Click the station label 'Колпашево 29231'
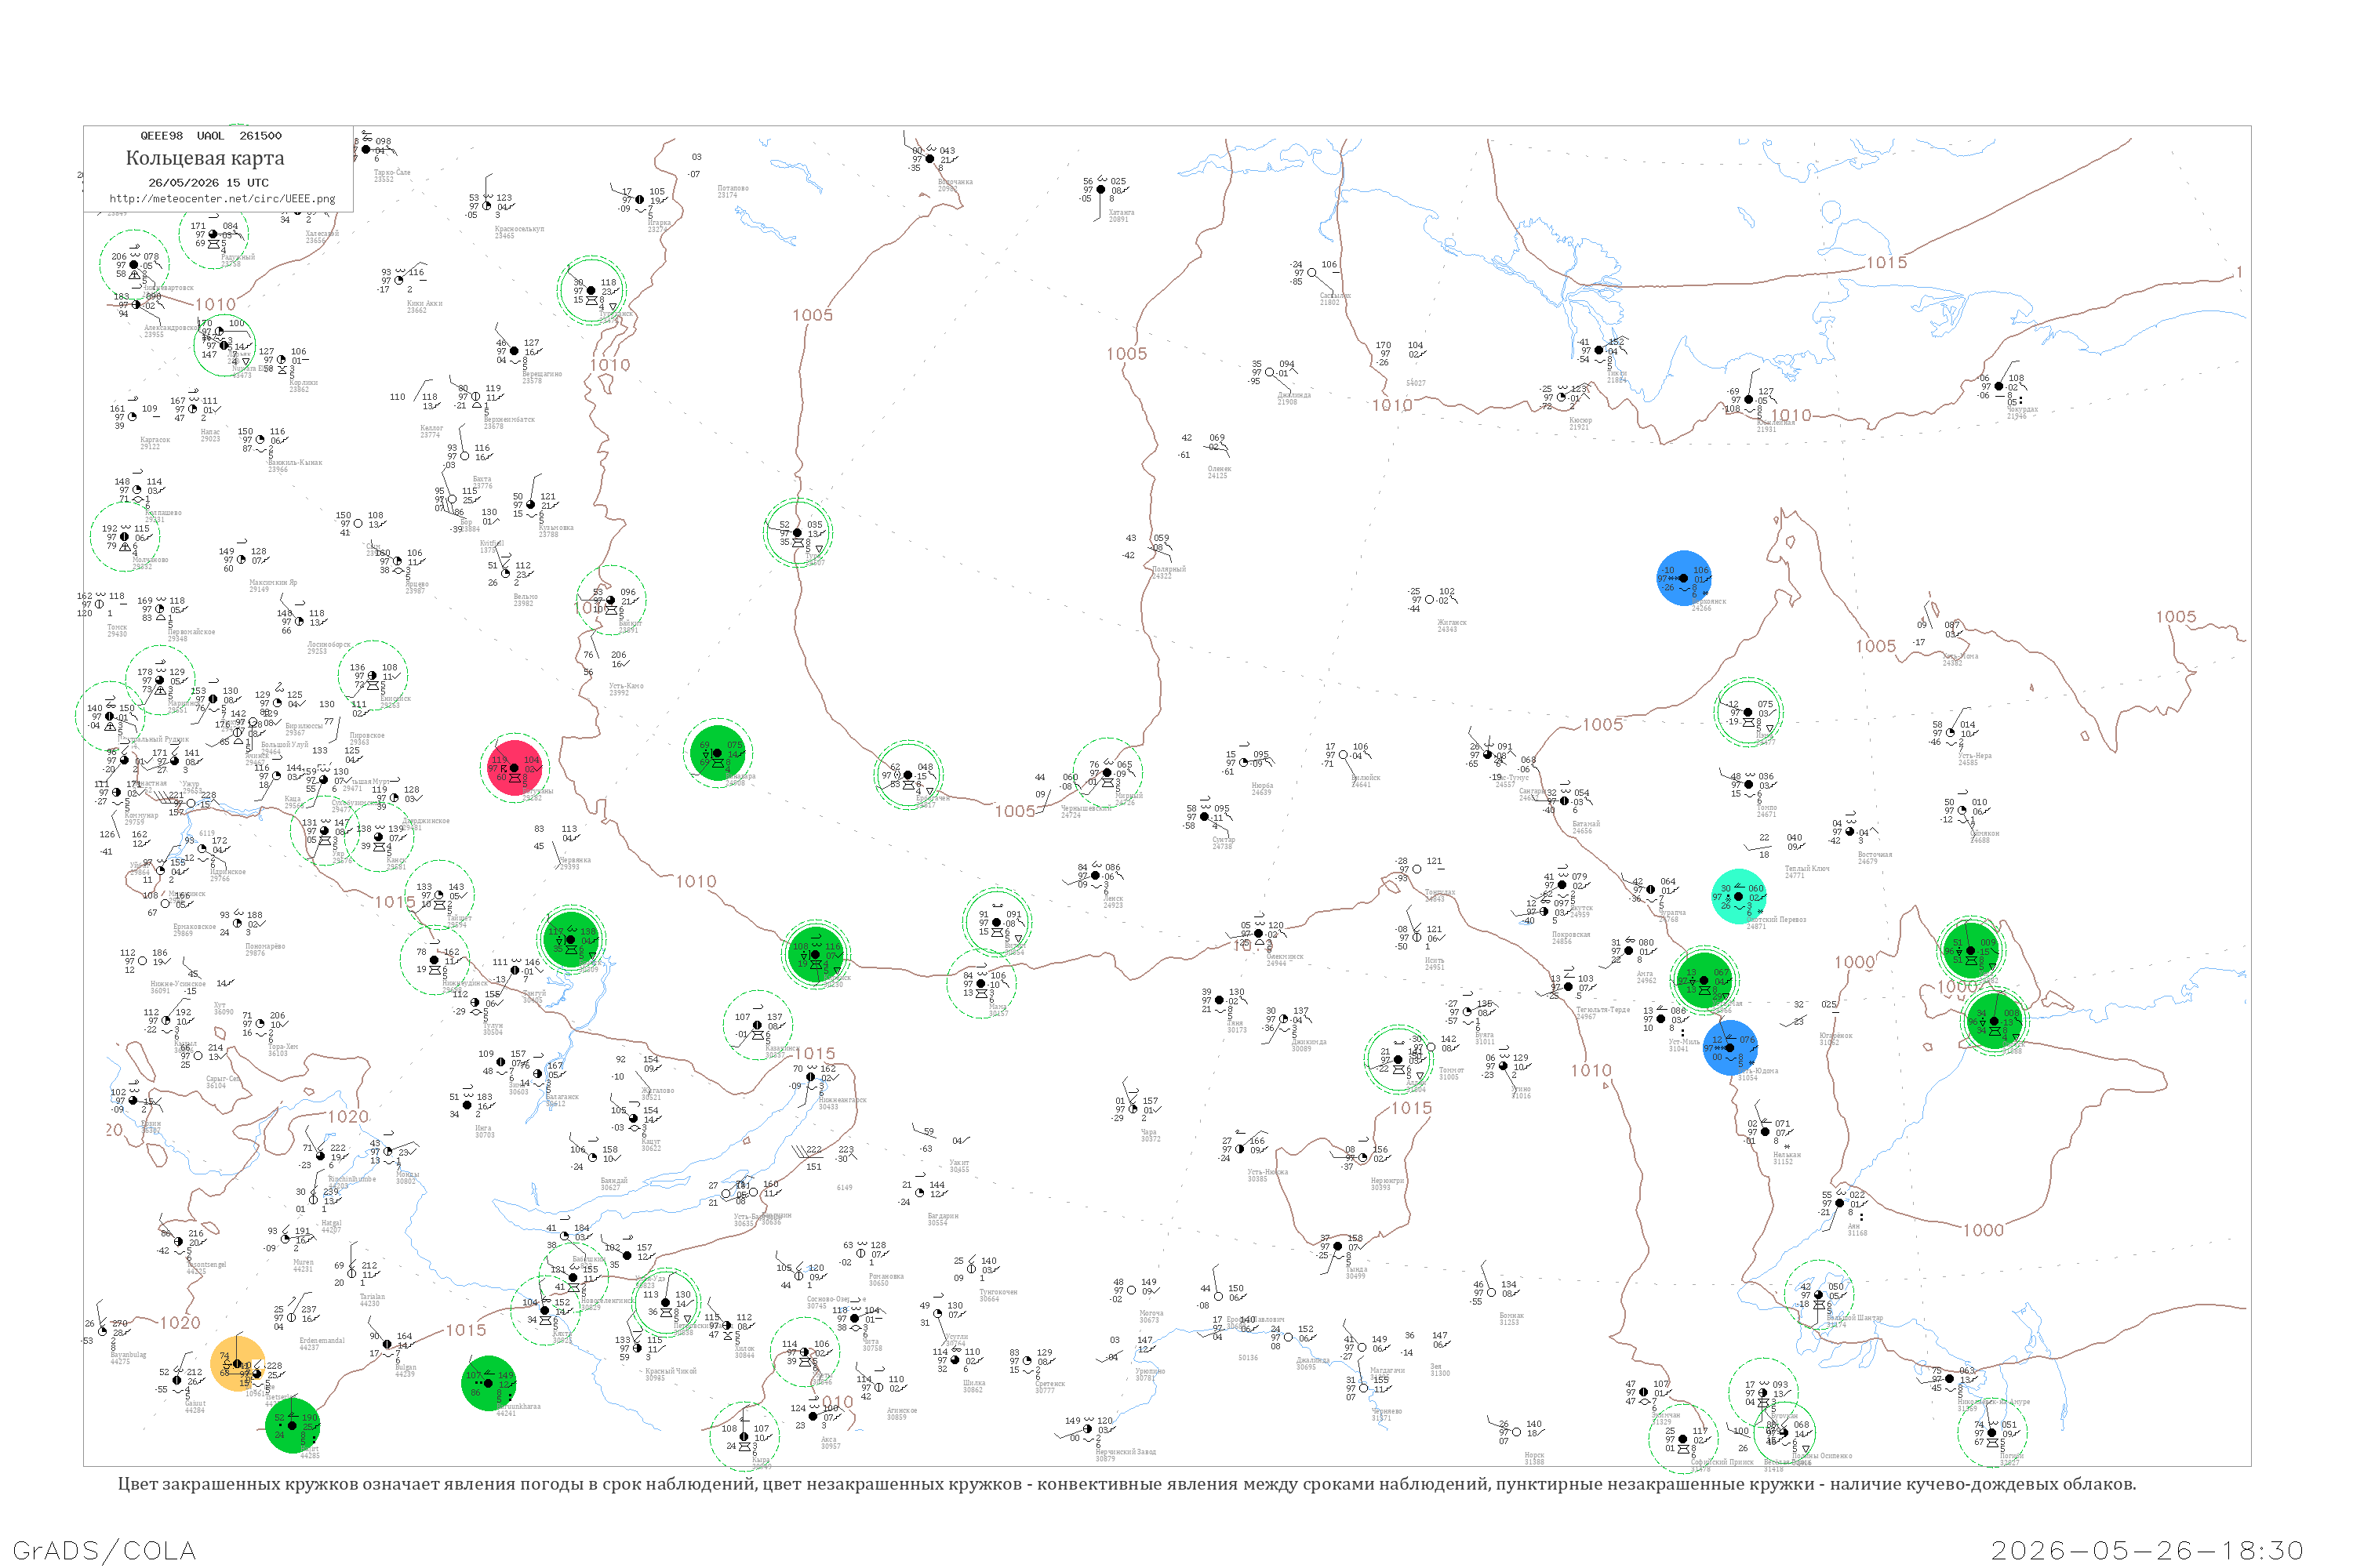The width and height of the screenshot is (2353, 1568). (163, 516)
